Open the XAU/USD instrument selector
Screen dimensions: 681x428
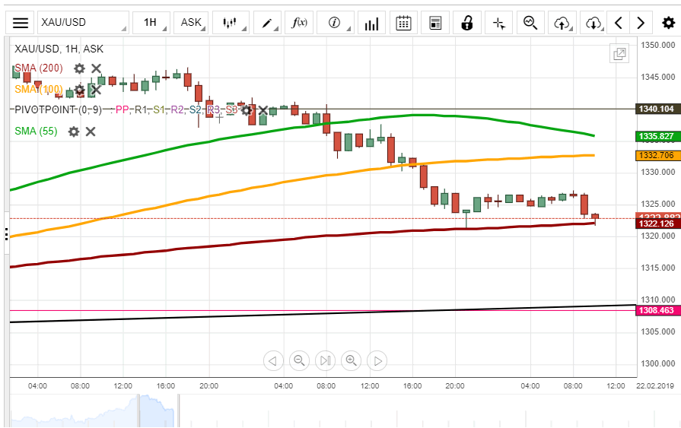tap(82, 23)
